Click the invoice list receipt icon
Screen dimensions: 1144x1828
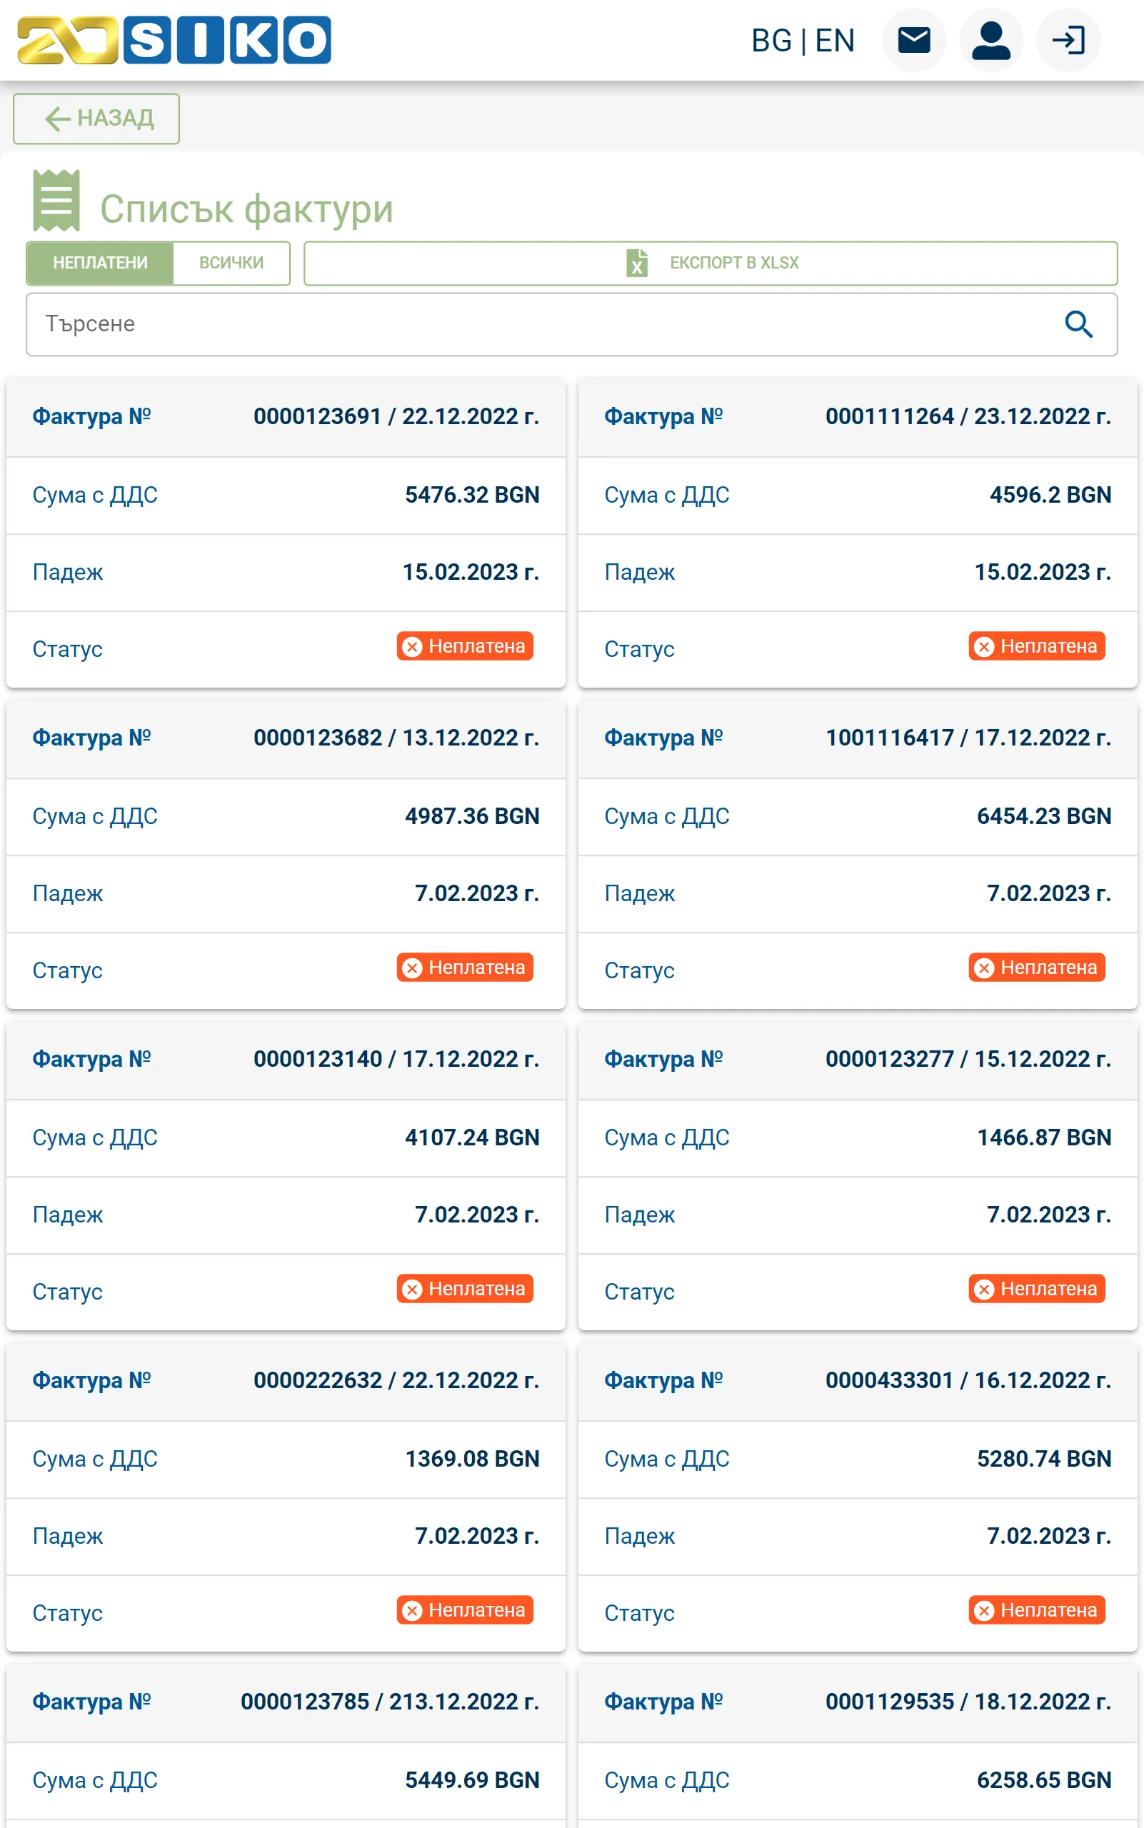click(x=56, y=201)
